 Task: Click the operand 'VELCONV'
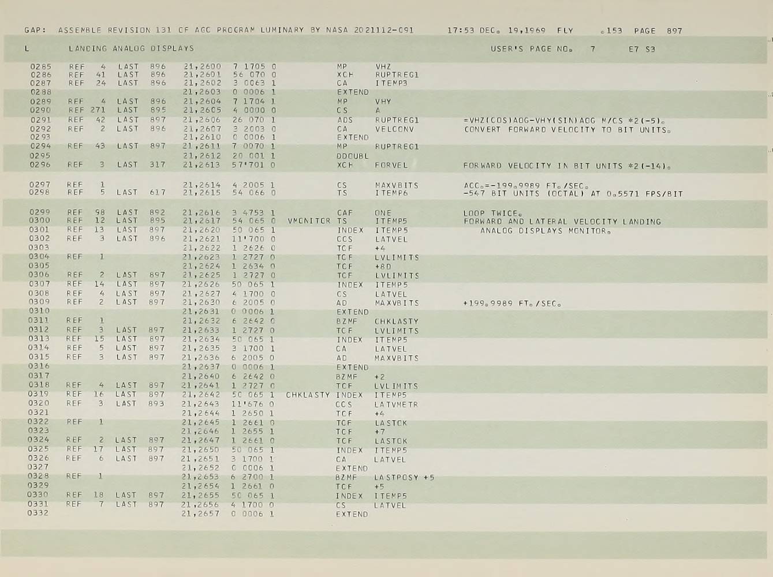coord(394,129)
